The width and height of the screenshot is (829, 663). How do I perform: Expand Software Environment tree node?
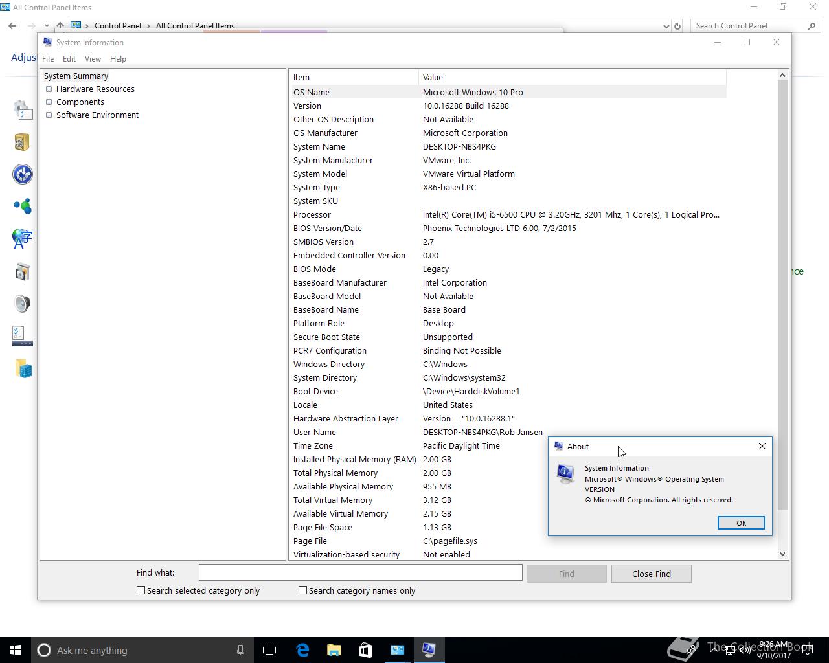(49, 115)
